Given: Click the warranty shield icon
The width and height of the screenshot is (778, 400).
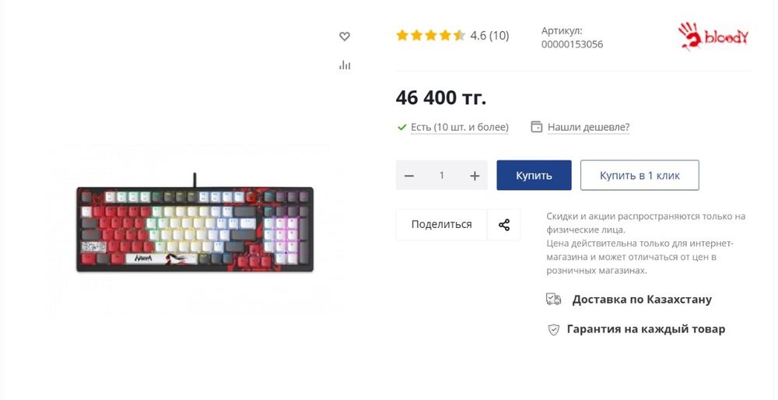Looking at the screenshot, I should (x=553, y=329).
